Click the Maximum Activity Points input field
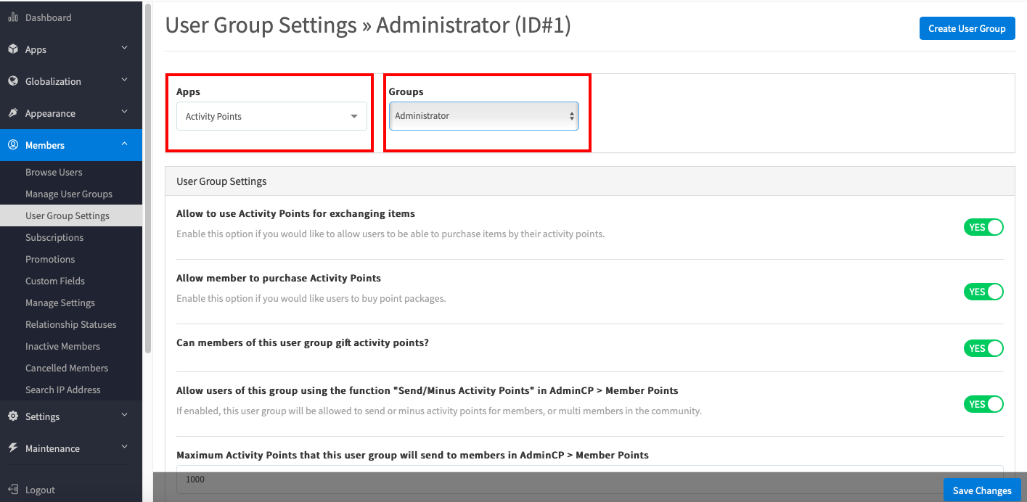This screenshot has height=502, width=1027. click(589, 480)
